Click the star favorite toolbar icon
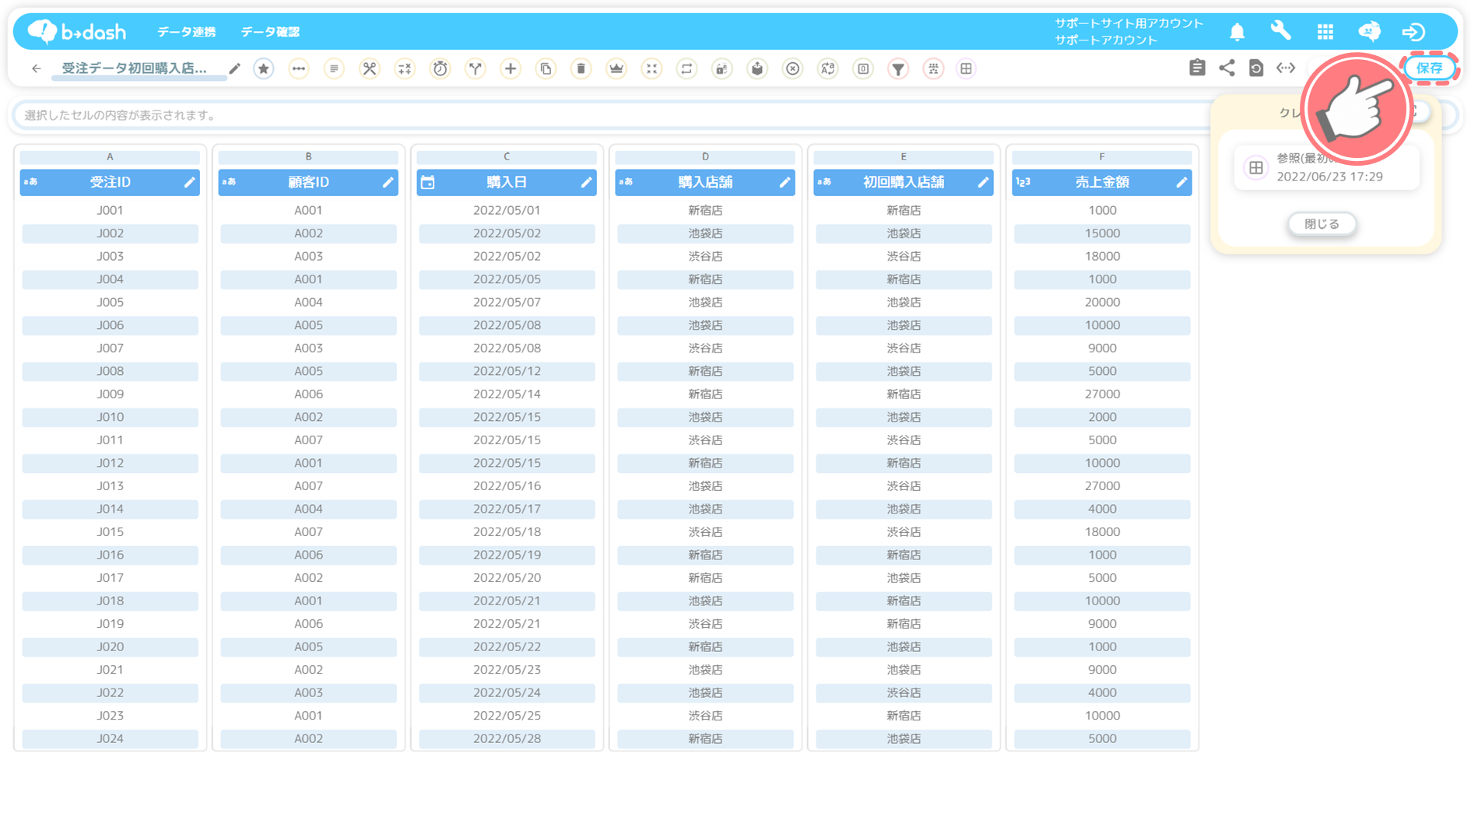This screenshot has width=1471, height=827. 264,68
